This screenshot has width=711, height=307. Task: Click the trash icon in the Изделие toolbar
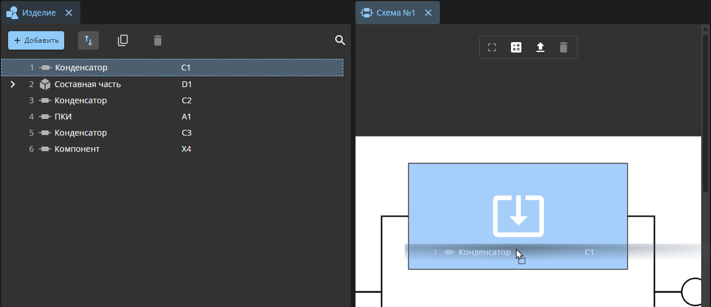158,40
